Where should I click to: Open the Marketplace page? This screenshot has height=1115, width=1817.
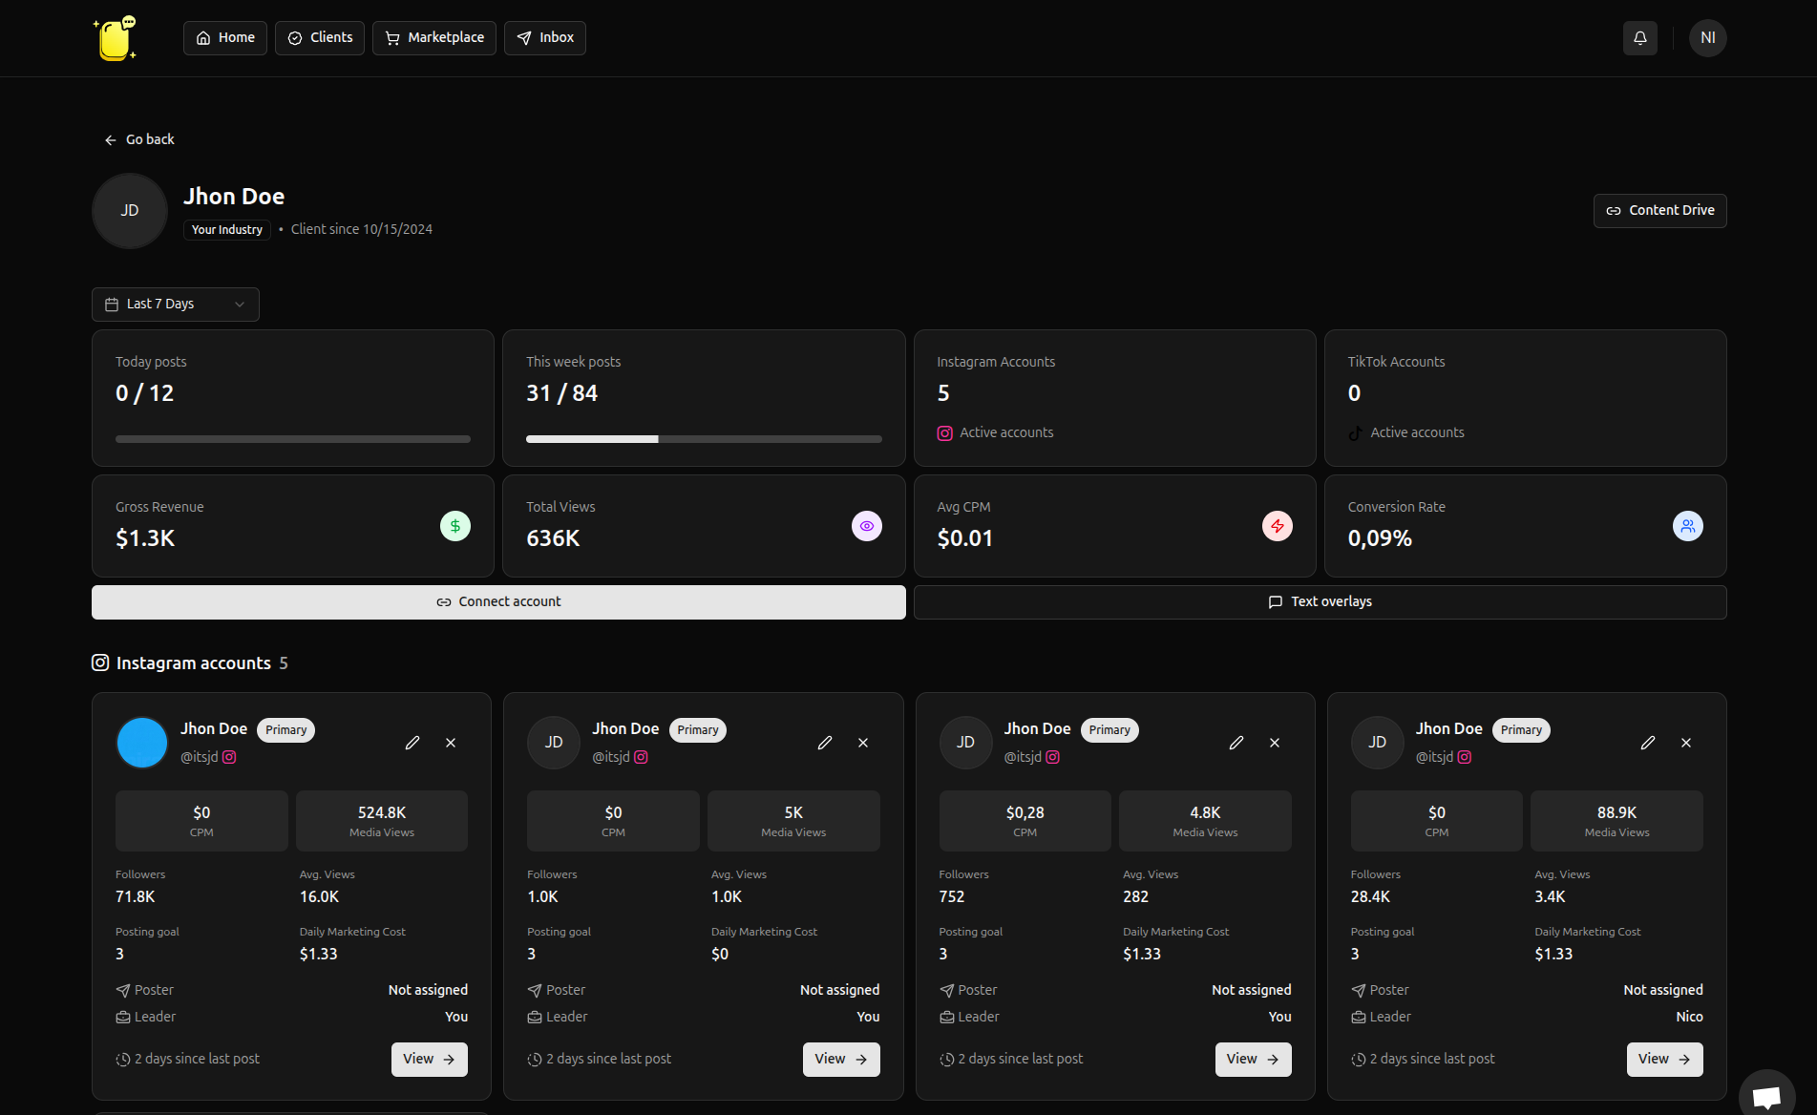tap(434, 38)
